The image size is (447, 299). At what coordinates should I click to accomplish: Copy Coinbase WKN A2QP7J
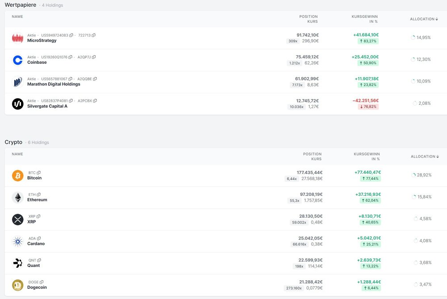94,57
